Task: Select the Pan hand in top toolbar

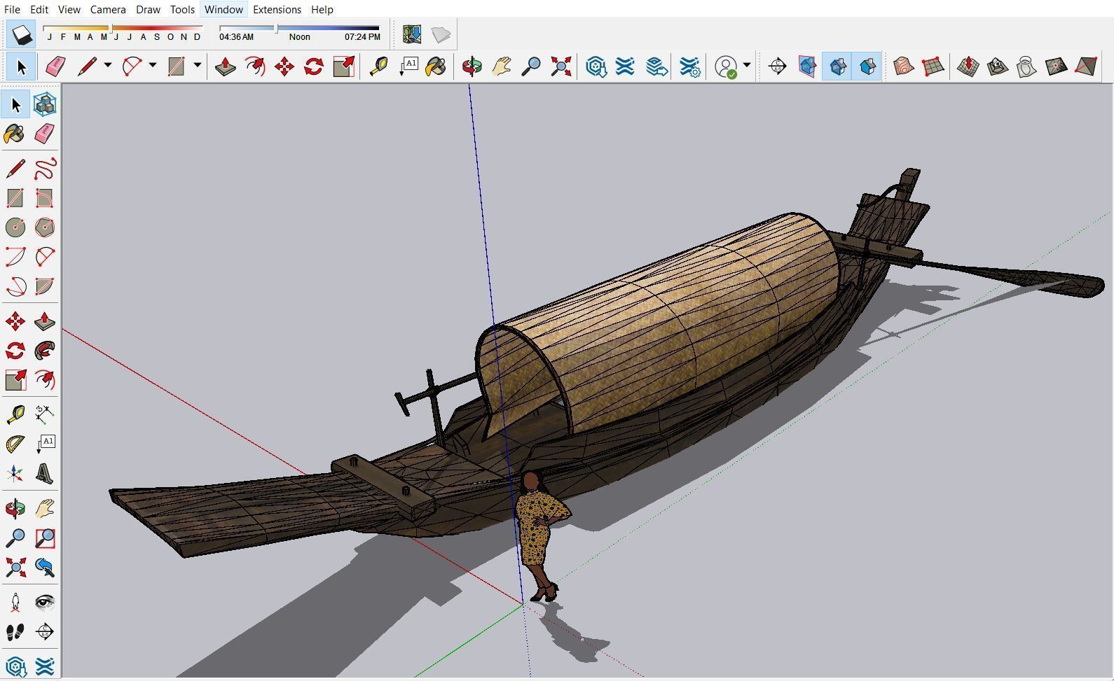Action: (x=502, y=66)
